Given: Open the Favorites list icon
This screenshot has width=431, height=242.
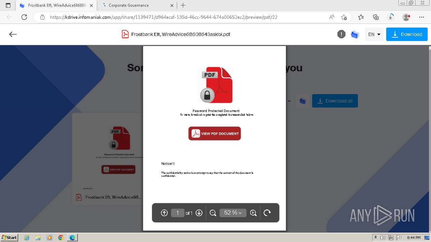Looking at the screenshot, I should coord(361,17).
